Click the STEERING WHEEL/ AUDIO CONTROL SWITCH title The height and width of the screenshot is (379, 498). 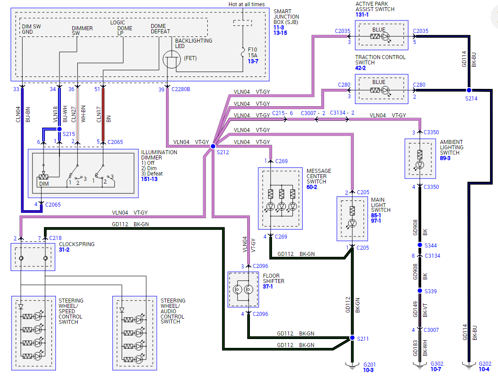(x=172, y=311)
